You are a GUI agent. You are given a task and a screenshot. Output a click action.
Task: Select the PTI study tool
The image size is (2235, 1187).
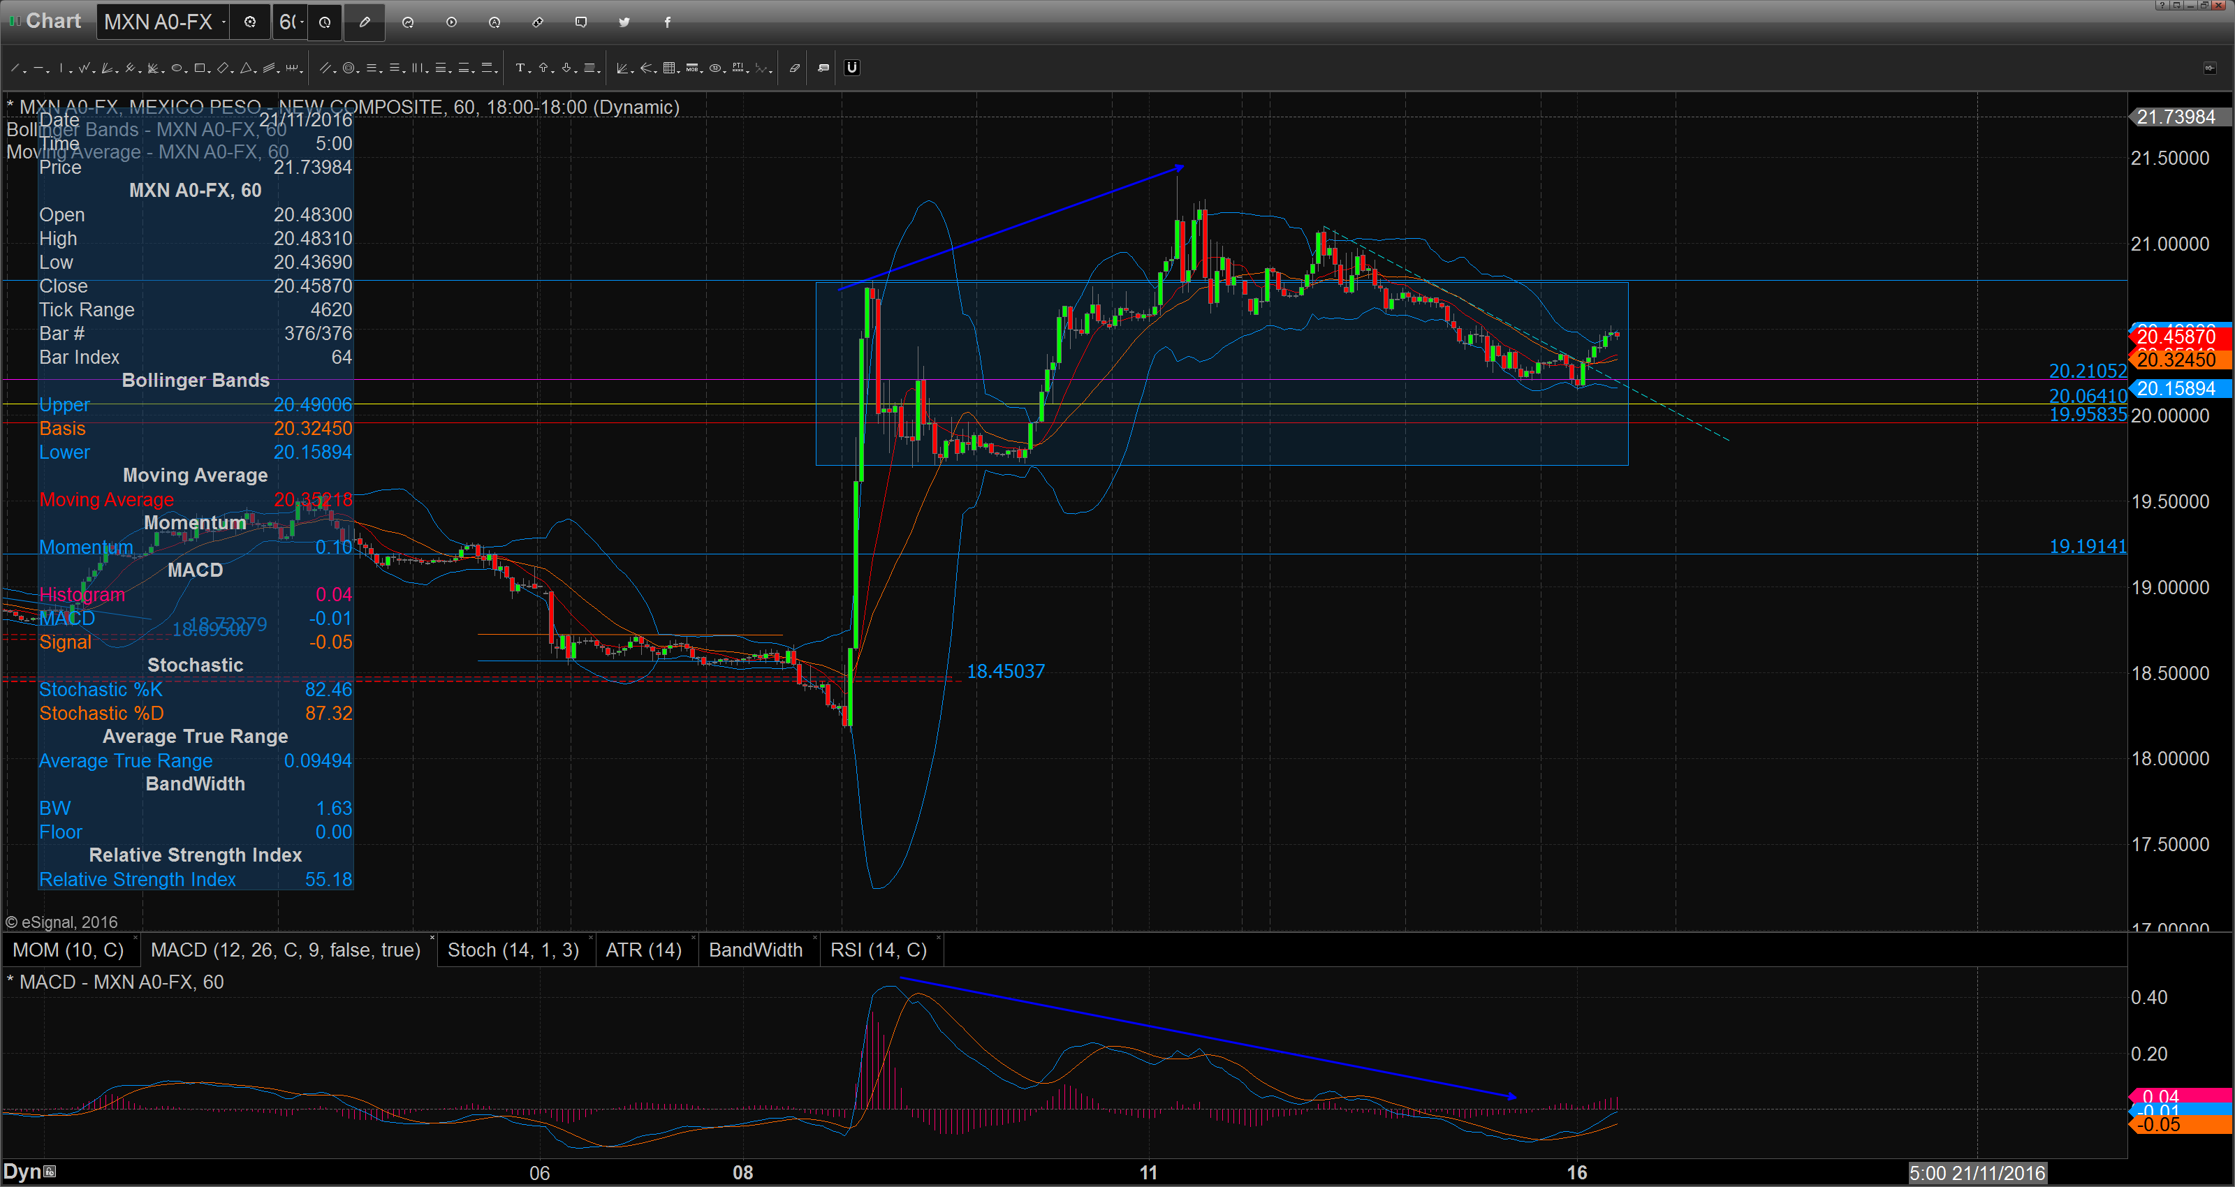click(738, 68)
